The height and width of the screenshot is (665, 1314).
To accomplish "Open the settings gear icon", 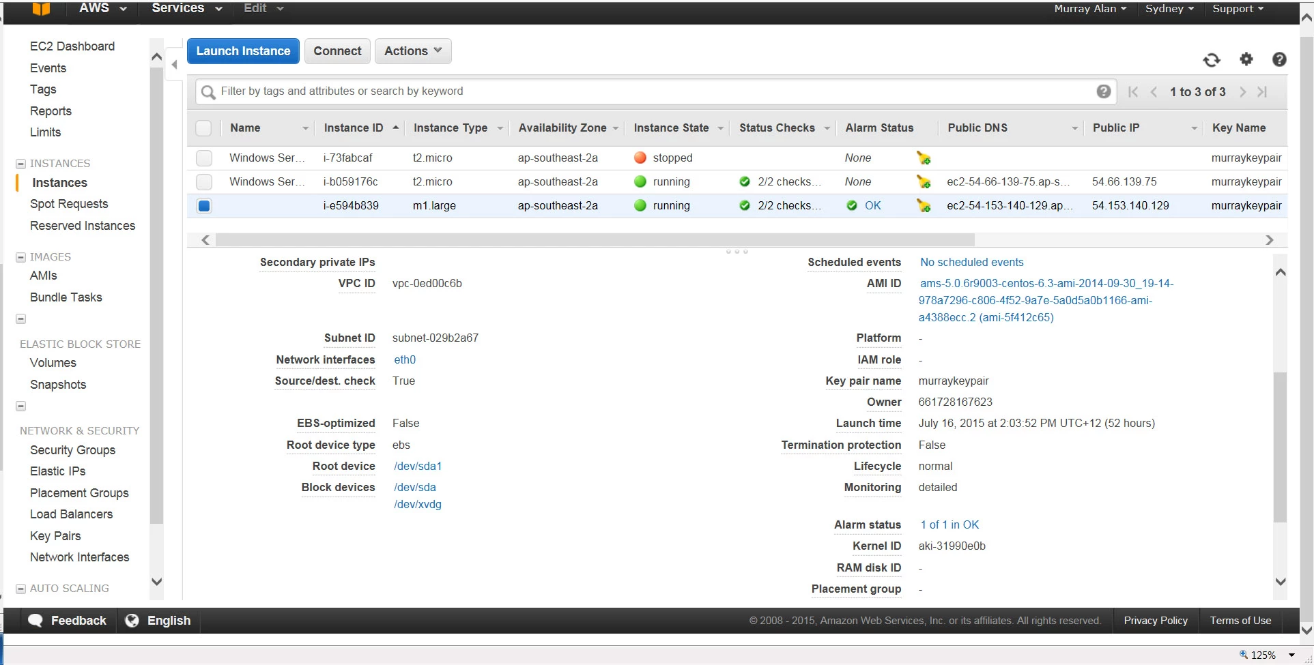I will pos(1246,59).
